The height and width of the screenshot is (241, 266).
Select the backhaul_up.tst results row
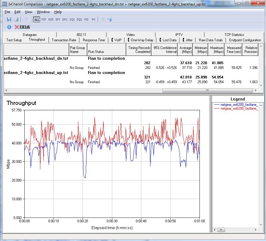[131, 73]
